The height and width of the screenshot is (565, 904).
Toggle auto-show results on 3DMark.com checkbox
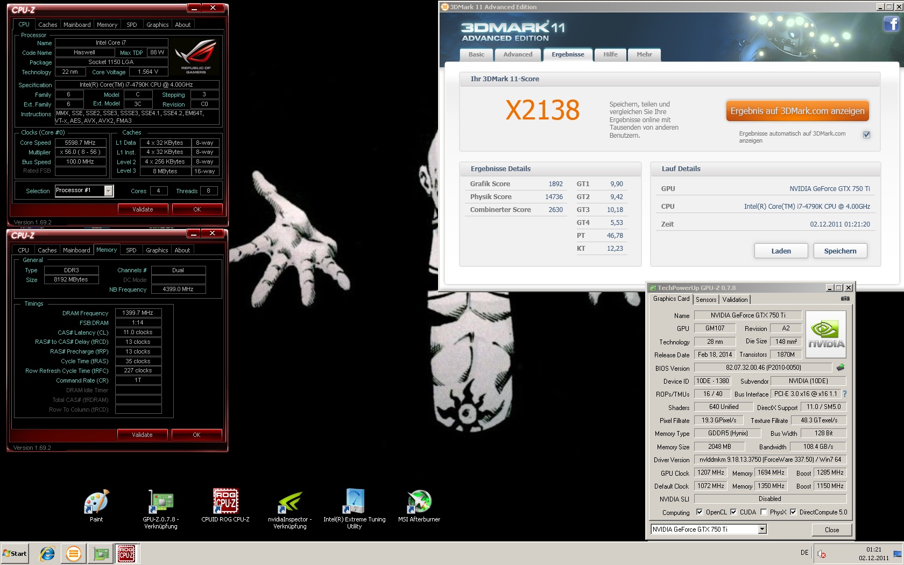(x=866, y=135)
